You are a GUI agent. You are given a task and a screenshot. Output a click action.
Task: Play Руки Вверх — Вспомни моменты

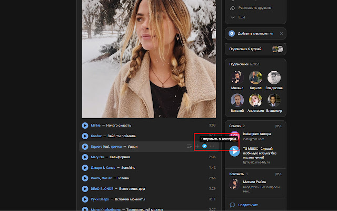[85, 199]
